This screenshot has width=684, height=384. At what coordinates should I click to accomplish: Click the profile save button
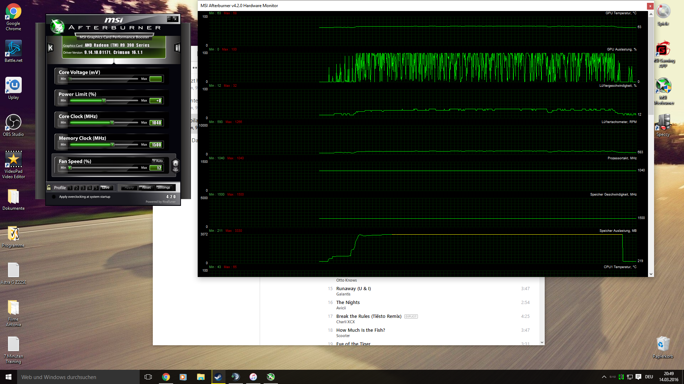pyautogui.click(x=105, y=187)
